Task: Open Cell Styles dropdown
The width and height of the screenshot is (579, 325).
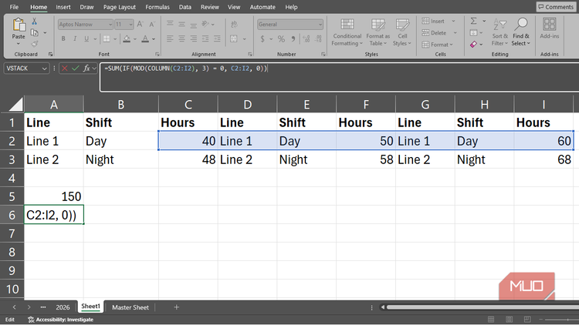Action: tap(402, 32)
